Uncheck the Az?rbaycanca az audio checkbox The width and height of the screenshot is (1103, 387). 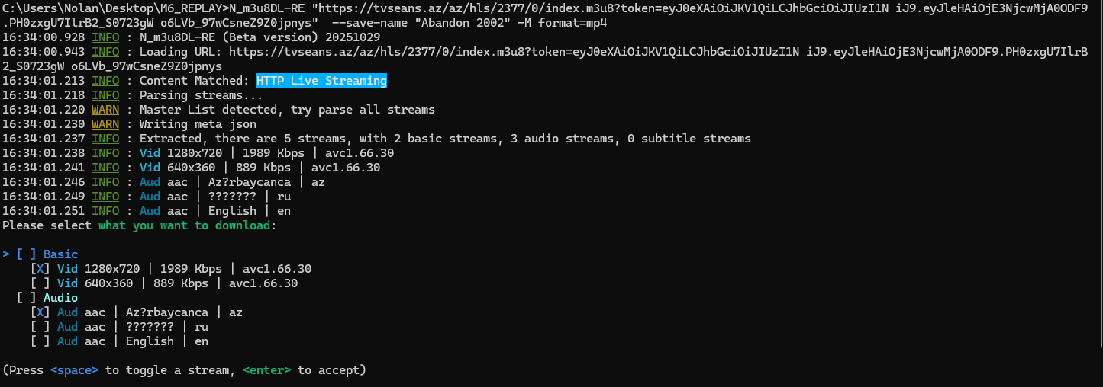[x=40, y=312]
